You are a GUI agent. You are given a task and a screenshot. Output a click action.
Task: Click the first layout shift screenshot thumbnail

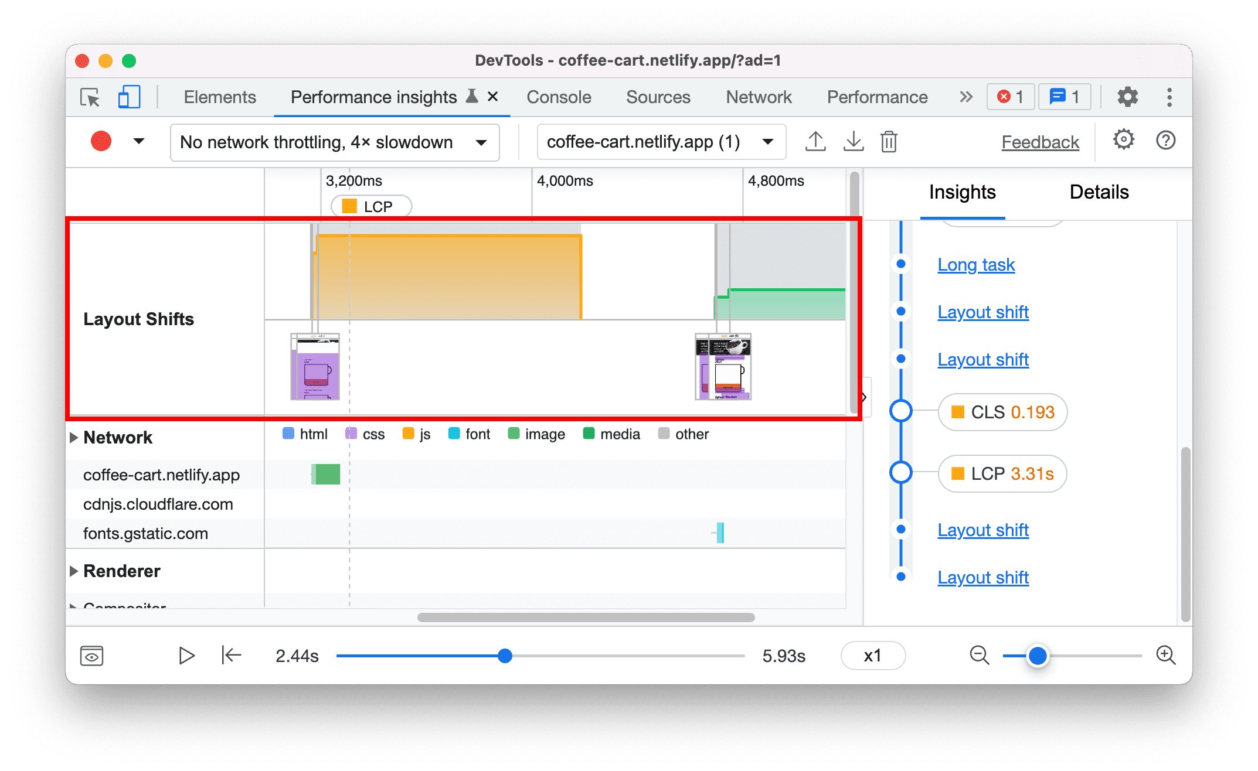tap(314, 363)
